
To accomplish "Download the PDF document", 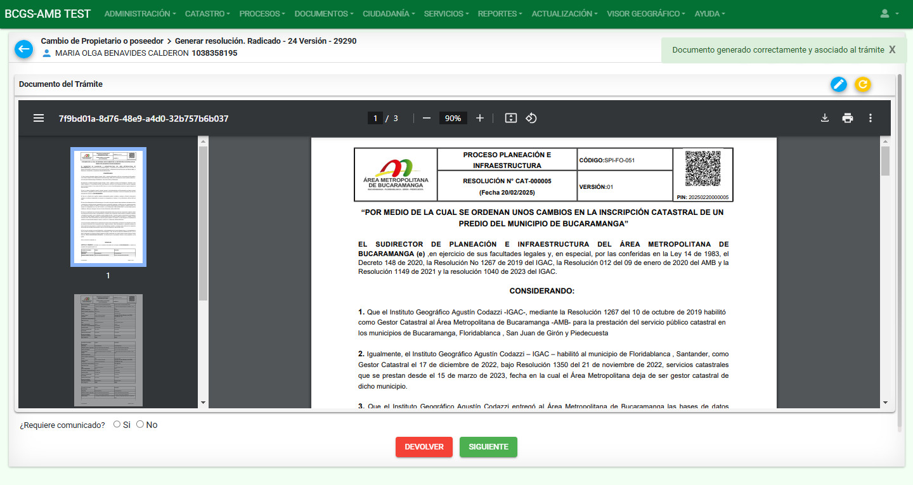I will (825, 118).
